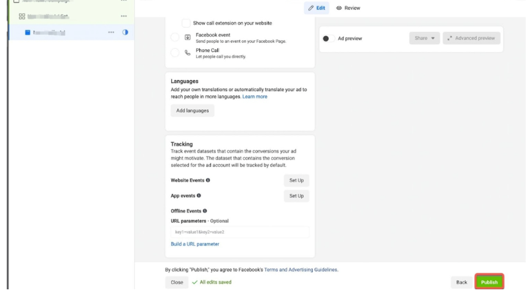The image size is (530, 293).
Task: Click the green Publish button
Action: [x=489, y=282]
